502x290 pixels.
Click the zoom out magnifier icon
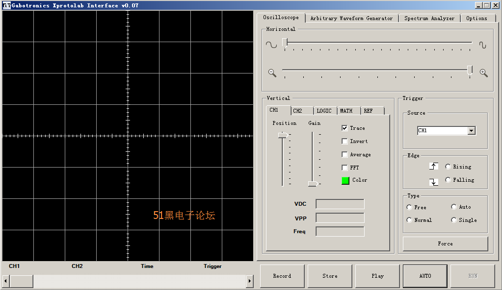point(272,73)
